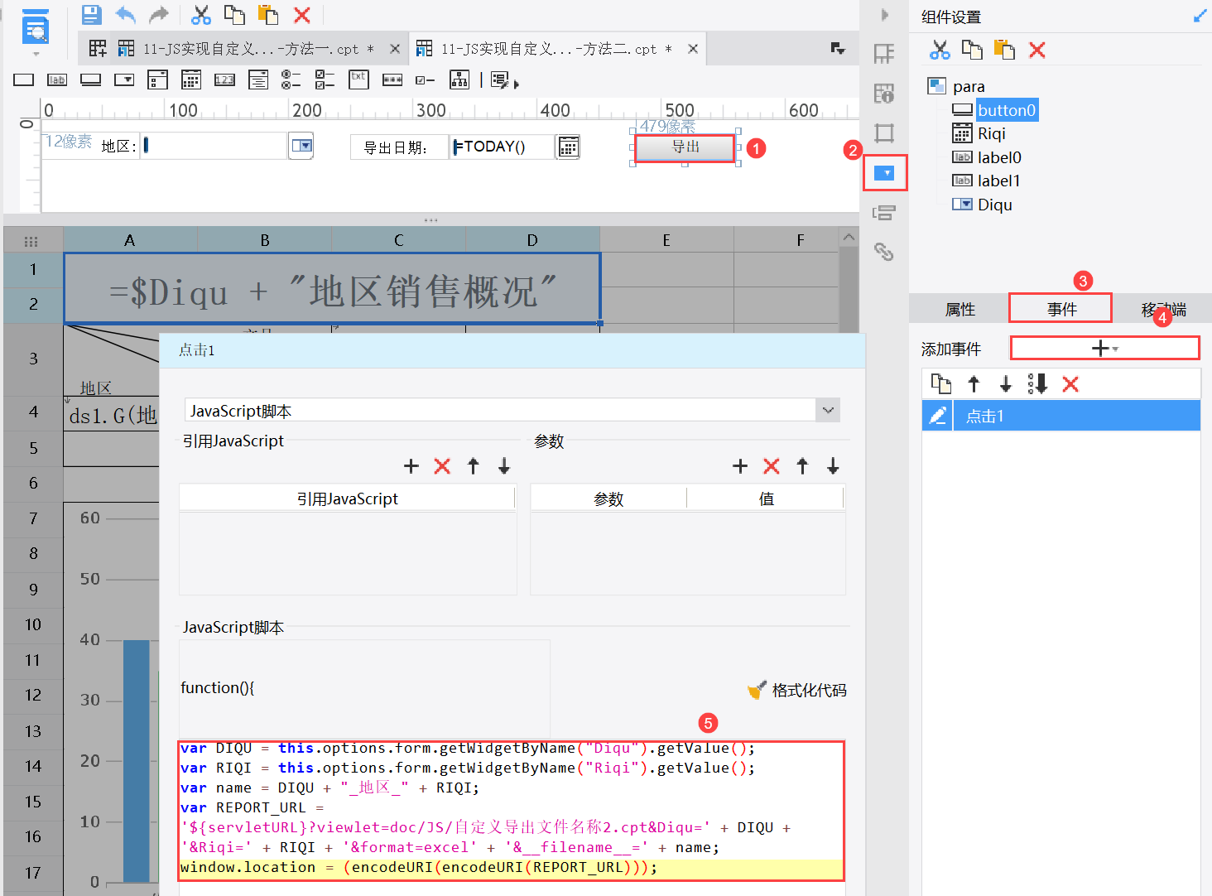Image resolution: width=1212 pixels, height=896 pixels.
Task: Open the widget settings panel icon
Action: pyautogui.click(x=885, y=173)
